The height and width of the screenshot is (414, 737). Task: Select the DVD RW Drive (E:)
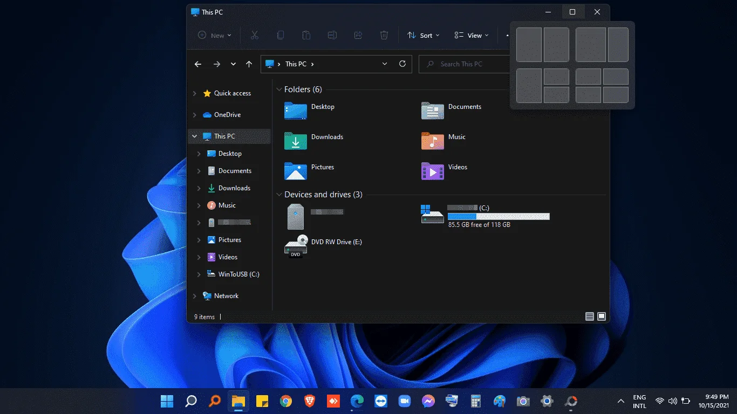pos(323,246)
